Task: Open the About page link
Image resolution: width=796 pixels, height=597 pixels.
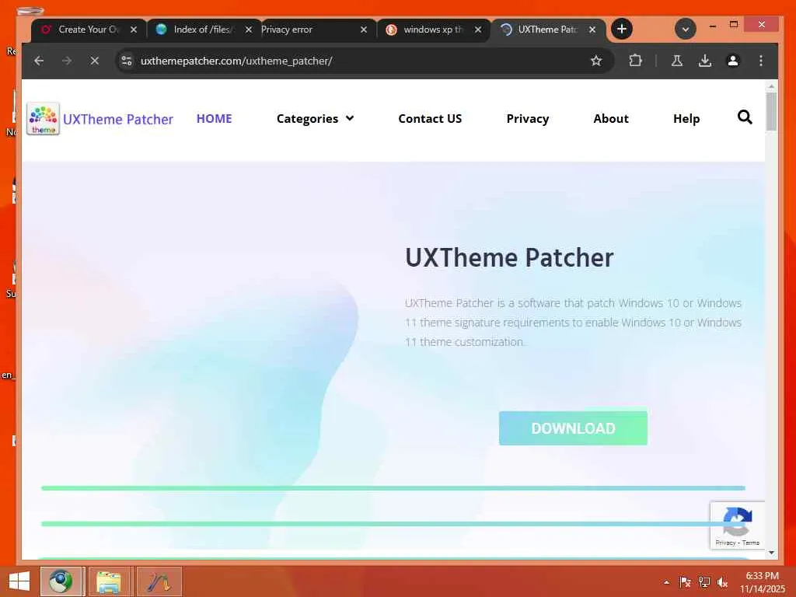Action: click(611, 118)
